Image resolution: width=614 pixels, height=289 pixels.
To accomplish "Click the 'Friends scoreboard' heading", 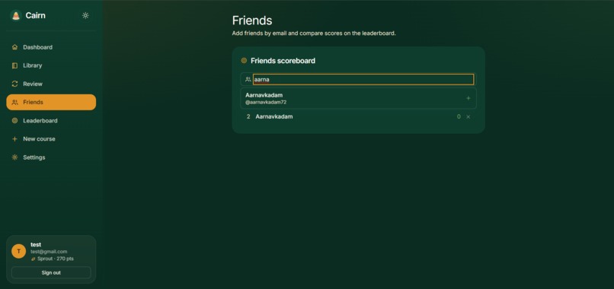I will coord(283,61).
